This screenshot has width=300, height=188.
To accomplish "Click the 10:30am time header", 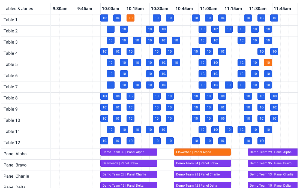I will click(x=160, y=9).
